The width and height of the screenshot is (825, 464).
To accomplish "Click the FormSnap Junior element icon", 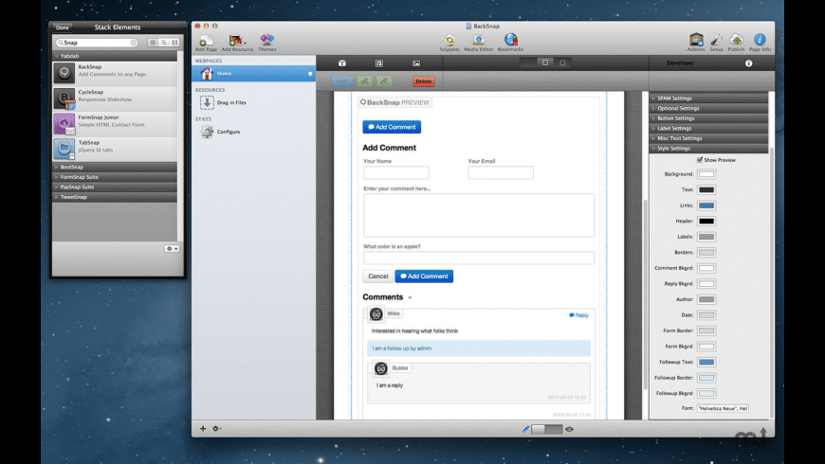I will [64, 124].
